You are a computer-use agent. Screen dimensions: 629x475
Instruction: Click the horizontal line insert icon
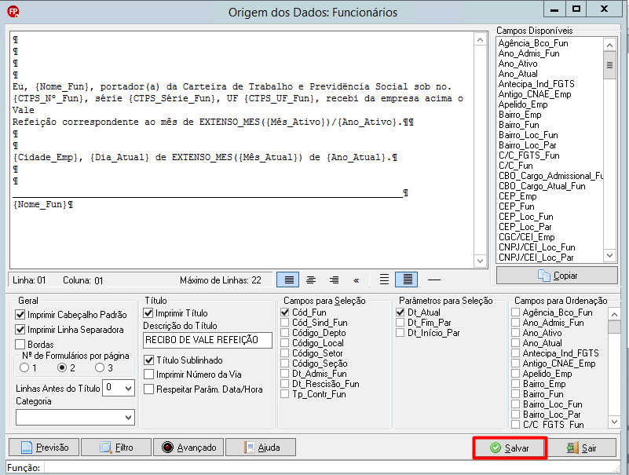(433, 280)
